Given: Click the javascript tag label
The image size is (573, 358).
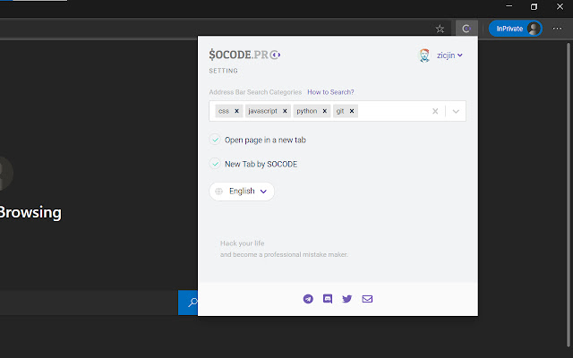Looking at the screenshot, I should click(x=262, y=111).
